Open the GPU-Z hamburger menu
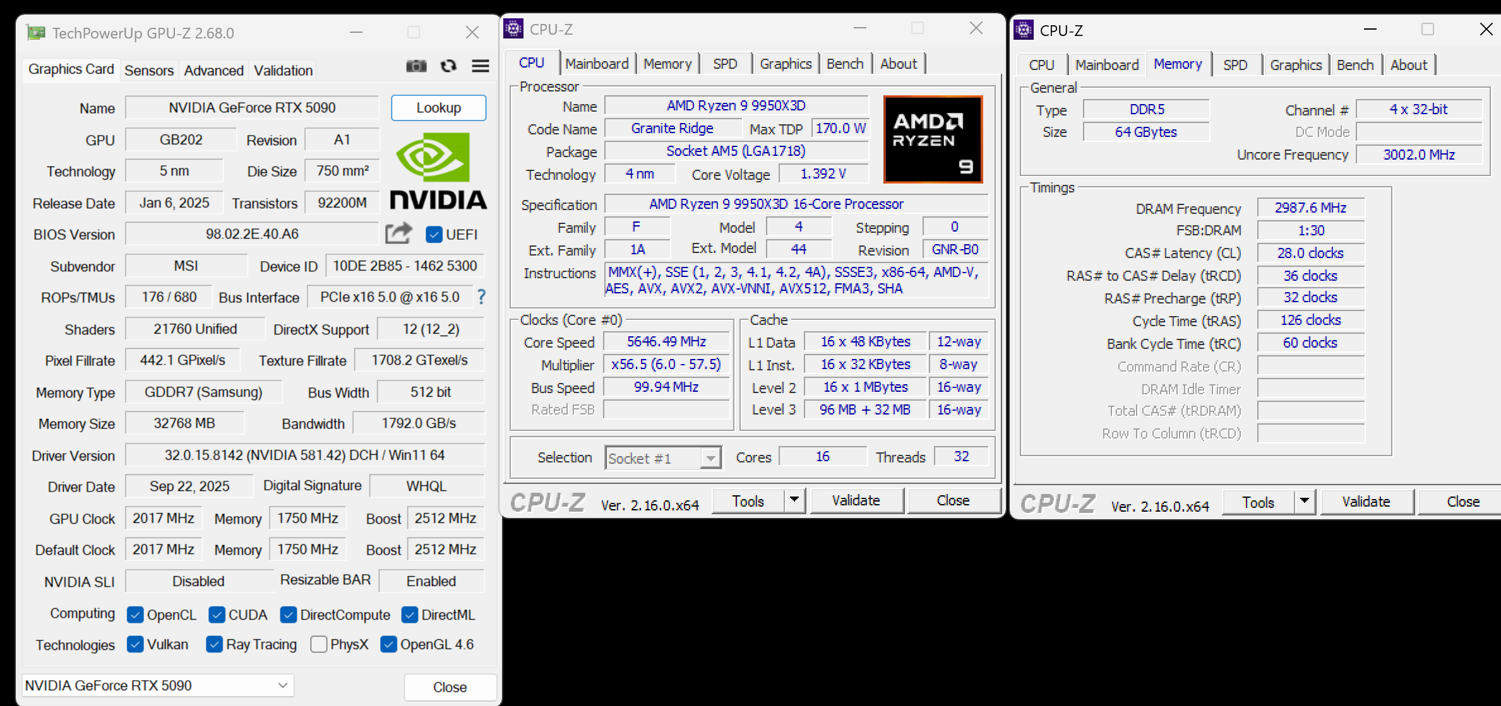This screenshot has width=1501, height=706. pyautogui.click(x=481, y=66)
